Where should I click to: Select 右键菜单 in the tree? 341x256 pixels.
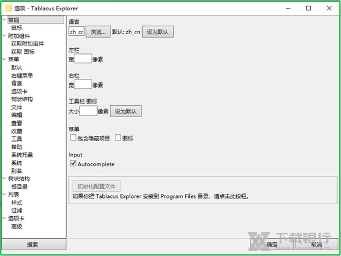(x=22, y=76)
